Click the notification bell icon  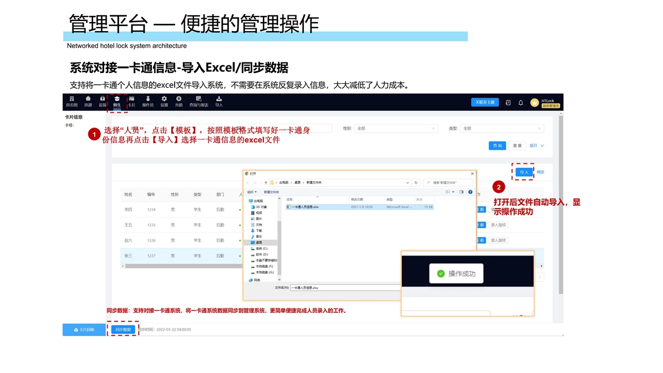(521, 103)
